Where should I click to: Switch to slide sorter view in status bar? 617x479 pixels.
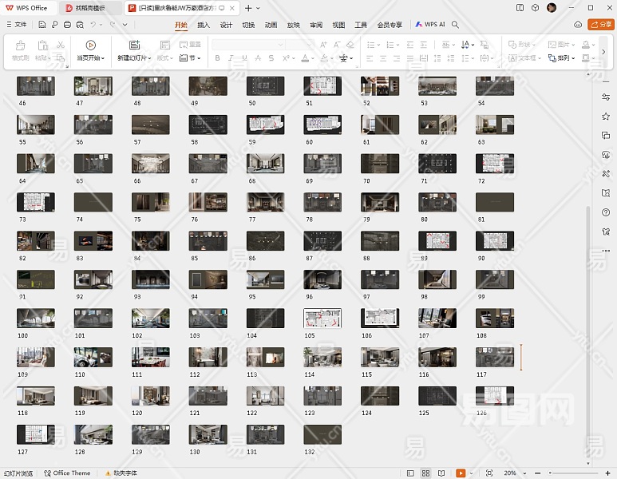[425, 473]
